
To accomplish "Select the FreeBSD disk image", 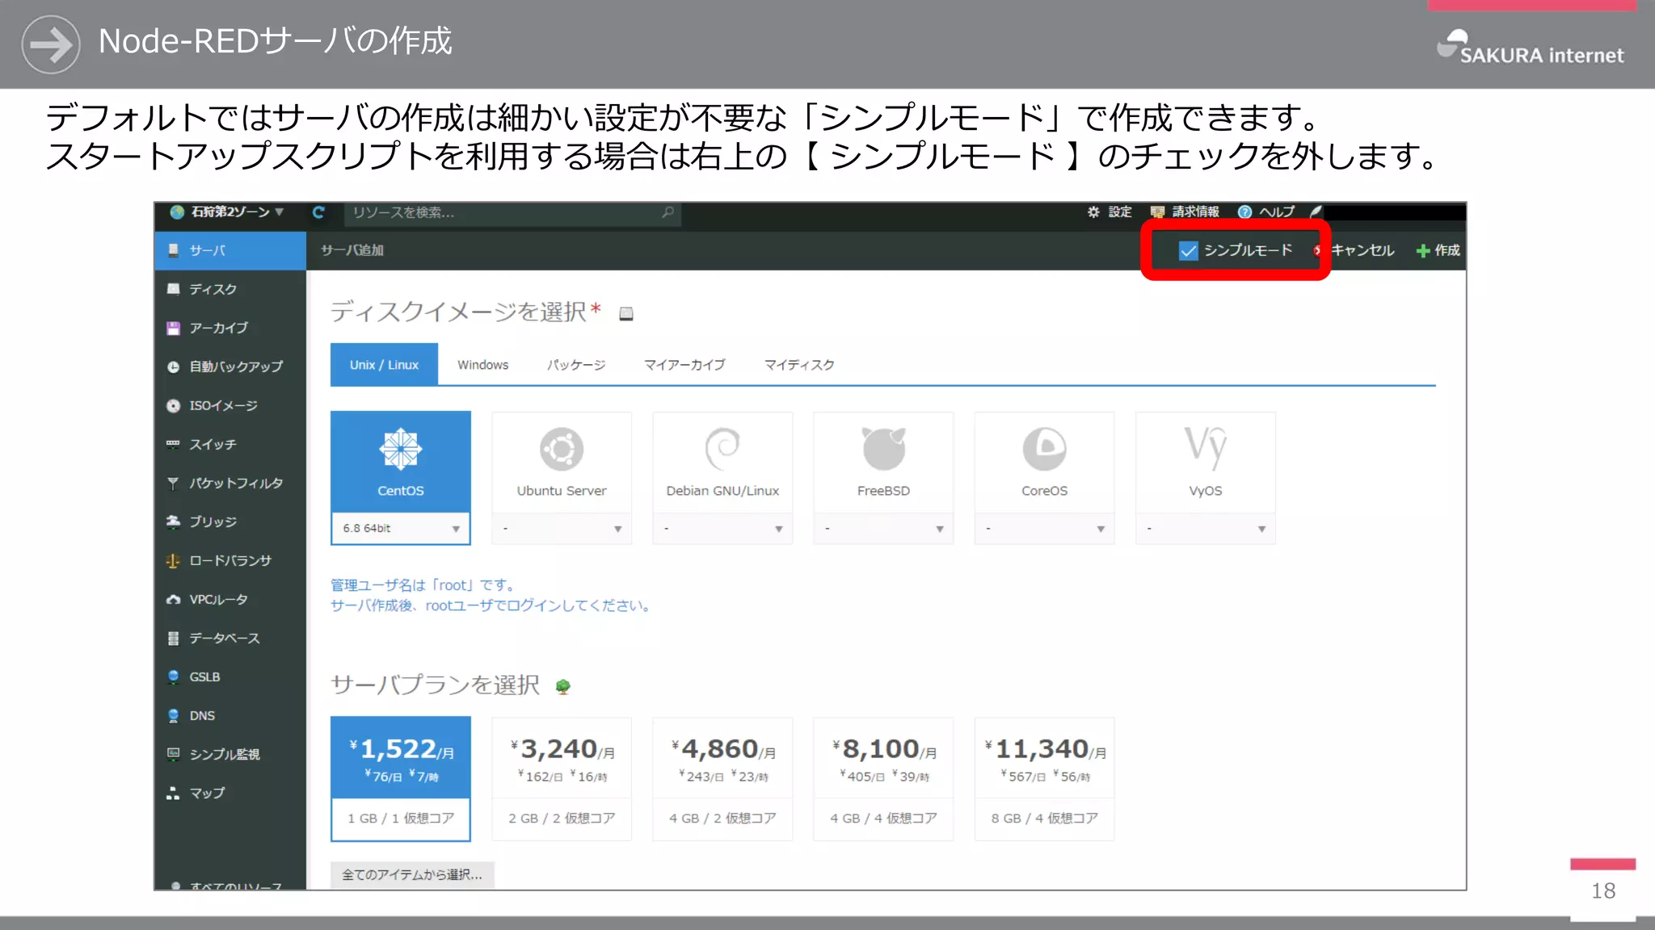I will [883, 462].
